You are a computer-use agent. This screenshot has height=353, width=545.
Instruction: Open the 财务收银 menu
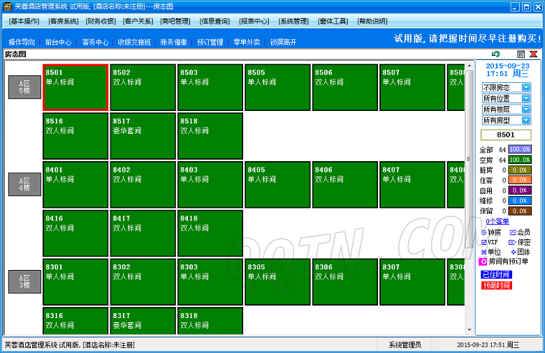(101, 21)
